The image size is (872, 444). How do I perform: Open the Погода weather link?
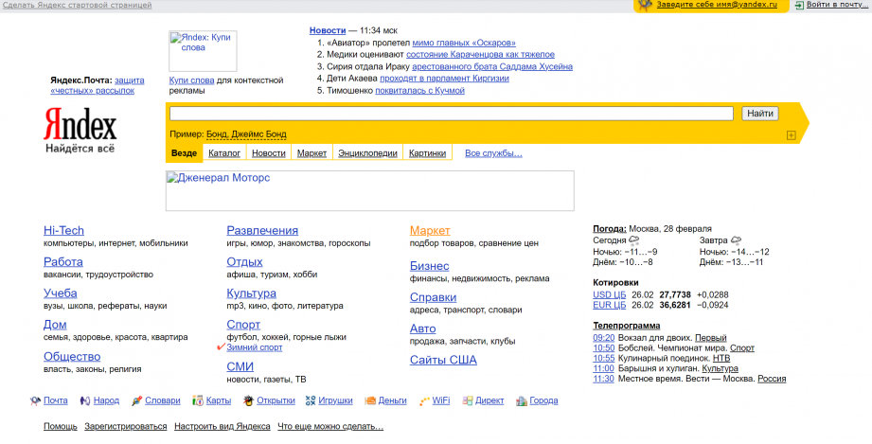click(x=610, y=229)
